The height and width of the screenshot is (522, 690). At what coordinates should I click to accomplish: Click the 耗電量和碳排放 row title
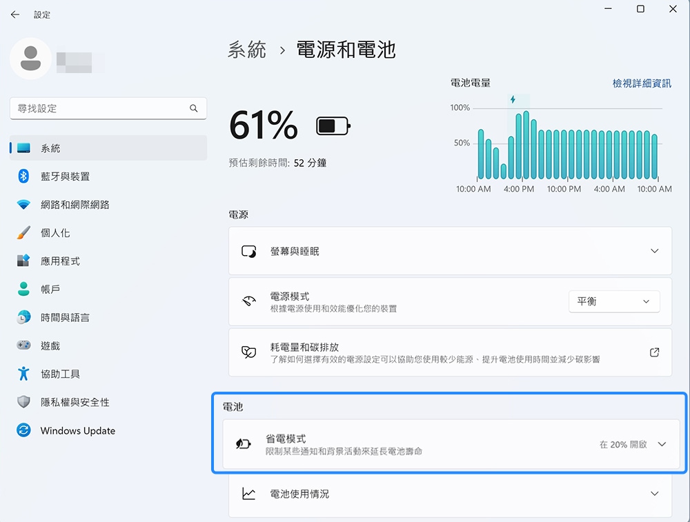point(304,347)
